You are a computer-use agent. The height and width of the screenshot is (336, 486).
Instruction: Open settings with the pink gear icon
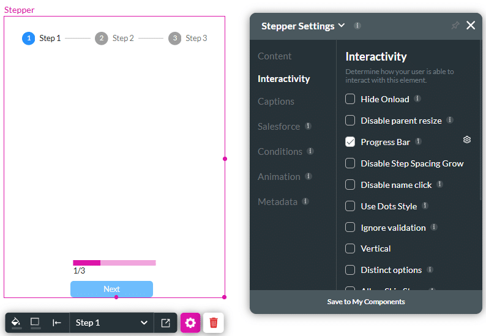pyautogui.click(x=190, y=323)
